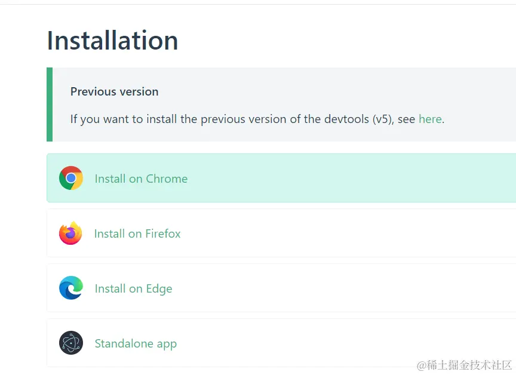Click the green left border of the notice box
The height and width of the screenshot is (375, 516).
click(50, 104)
